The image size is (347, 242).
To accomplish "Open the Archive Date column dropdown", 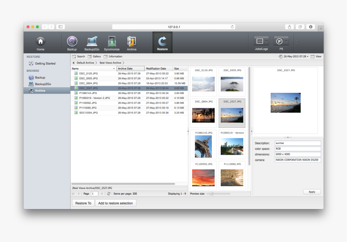I will 130,68.
